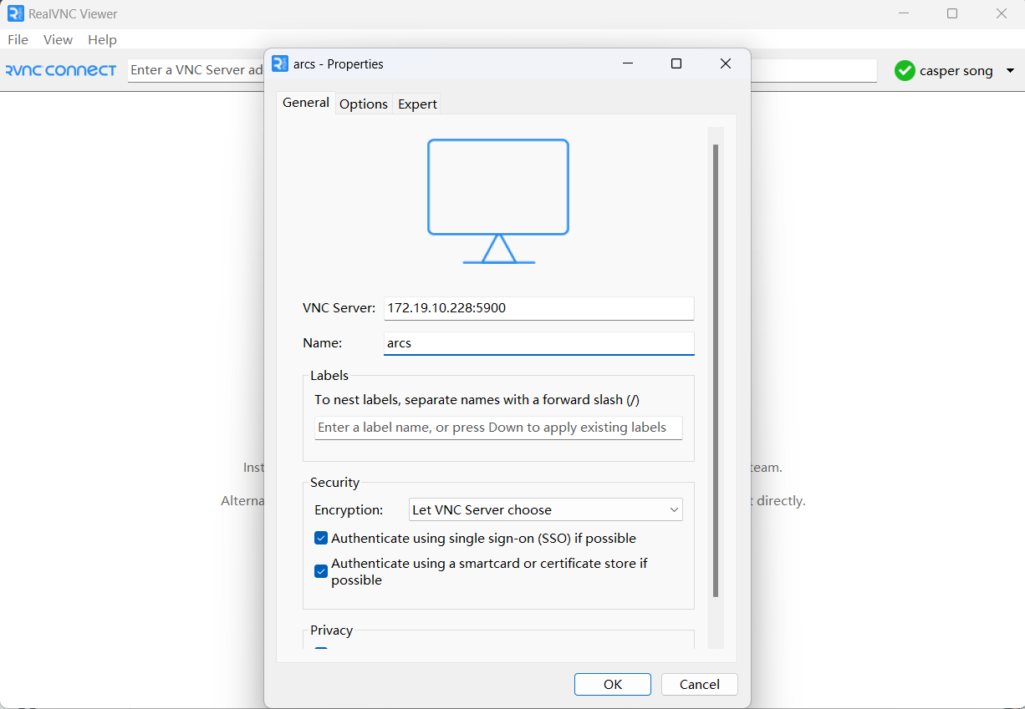
Task: Switch to the General tab
Action: coord(306,103)
